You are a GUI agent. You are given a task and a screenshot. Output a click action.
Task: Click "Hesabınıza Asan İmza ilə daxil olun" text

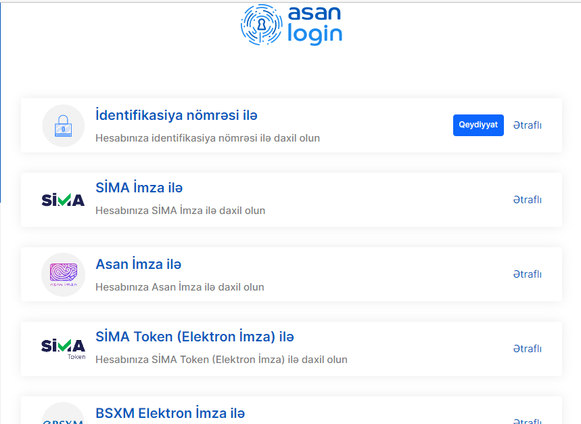tap(180, 287)
